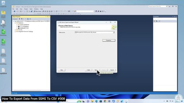184x103 pixels.
Task: Click the registered servers window icon left of the wrench
Action: tap(96, 11)
